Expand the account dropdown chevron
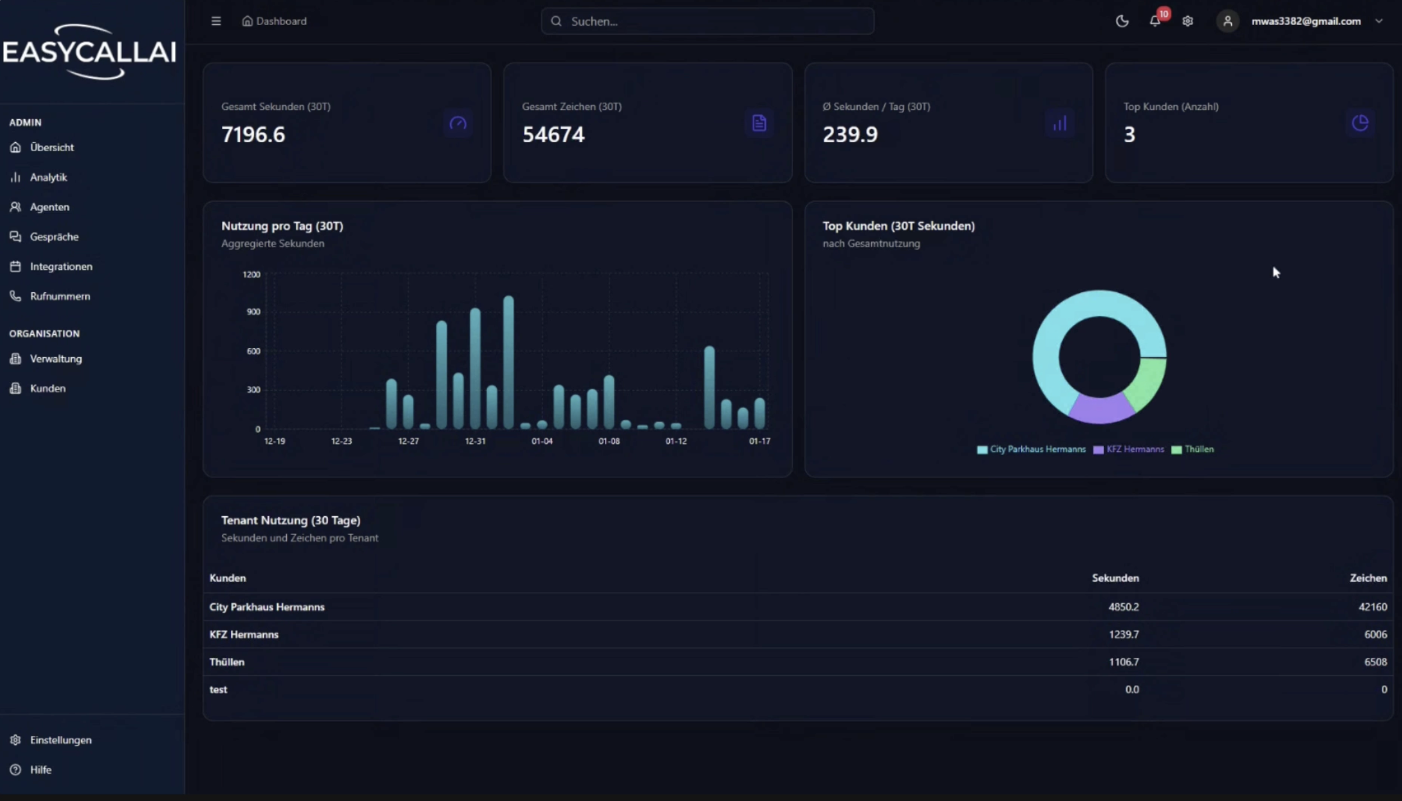 coord(1378,21)
